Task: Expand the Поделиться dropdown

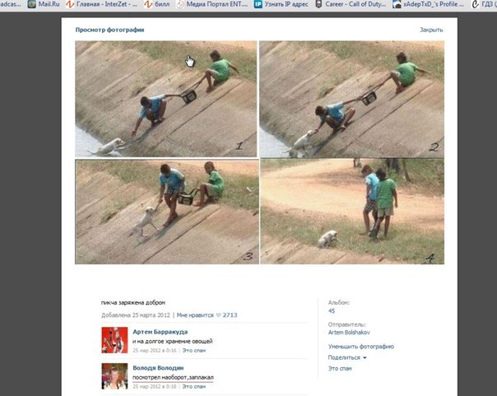Action: click(x=347, y=357)
